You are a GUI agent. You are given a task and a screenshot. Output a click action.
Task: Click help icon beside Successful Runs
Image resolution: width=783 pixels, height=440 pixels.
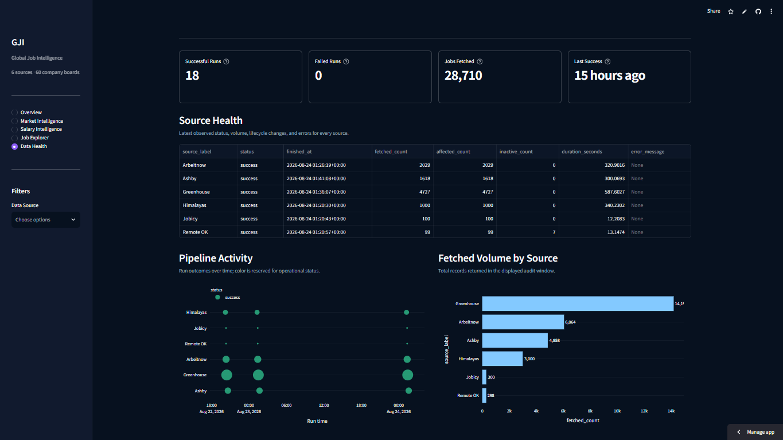pyautogui.click(x=226, y=61)
